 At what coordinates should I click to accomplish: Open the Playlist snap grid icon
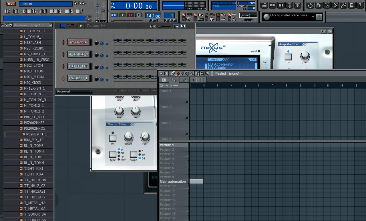pyautogui.click(x=166, y=74)
